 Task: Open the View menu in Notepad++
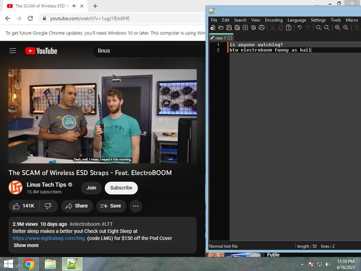(x=256, y=20)
